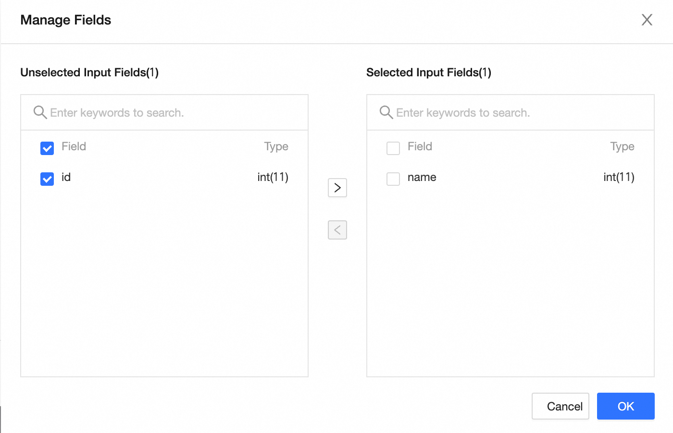
Task: Toggle the name row checkbox on
Action: coord(393,179)
